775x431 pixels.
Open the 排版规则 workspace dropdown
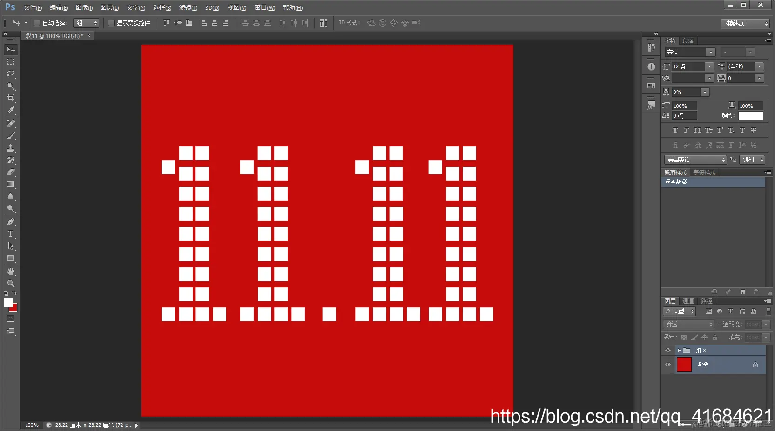(x=745, y=23)
